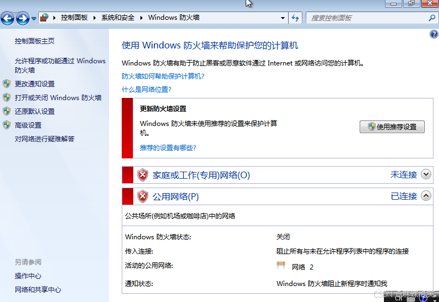
Task: Open 允许程序或功能通过 Windows 防火墙
Action: (60, 65)
